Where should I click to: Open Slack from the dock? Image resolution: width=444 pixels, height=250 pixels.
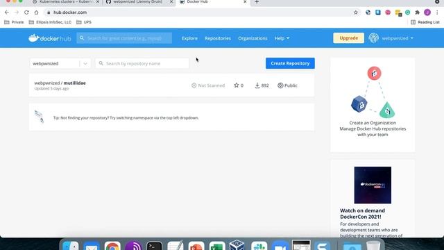(259, 246)
